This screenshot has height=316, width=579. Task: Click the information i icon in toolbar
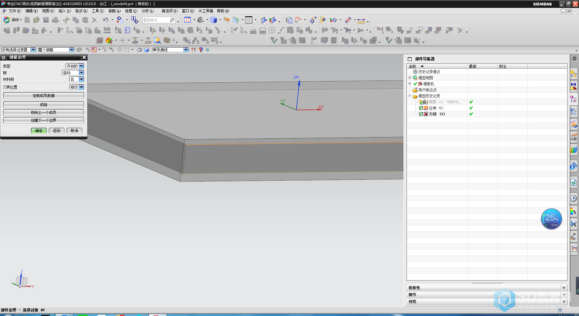click(134, 20)
